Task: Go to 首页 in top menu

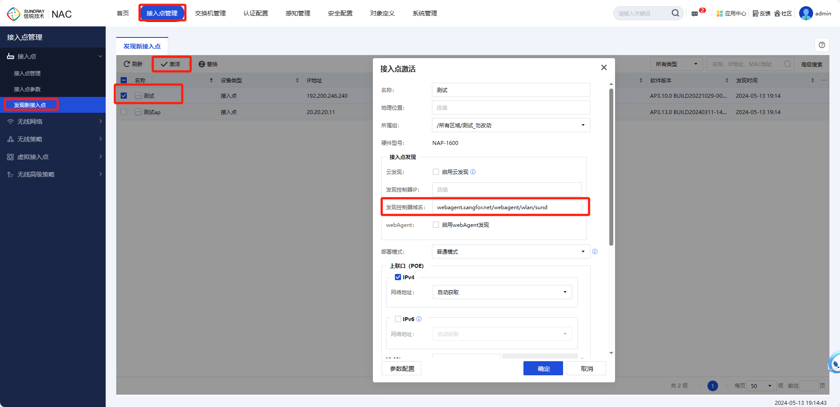Action: click(123, 13)
